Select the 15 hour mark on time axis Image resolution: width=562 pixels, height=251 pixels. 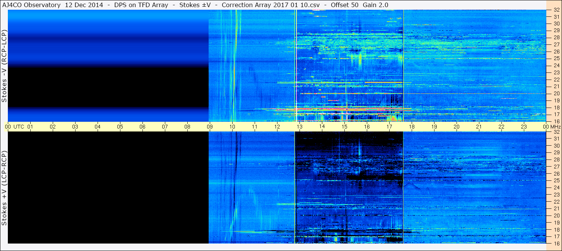tap(344, 127)
